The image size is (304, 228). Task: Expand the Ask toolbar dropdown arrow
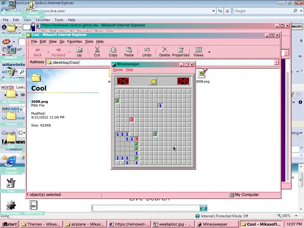[14, 42]
